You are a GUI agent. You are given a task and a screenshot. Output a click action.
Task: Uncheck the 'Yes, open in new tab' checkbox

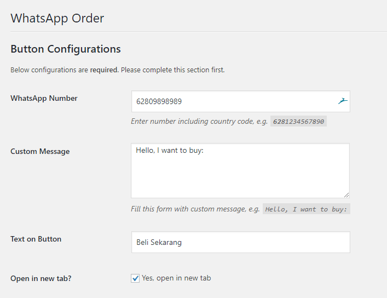pyautogui.click(x=135, y=278)
